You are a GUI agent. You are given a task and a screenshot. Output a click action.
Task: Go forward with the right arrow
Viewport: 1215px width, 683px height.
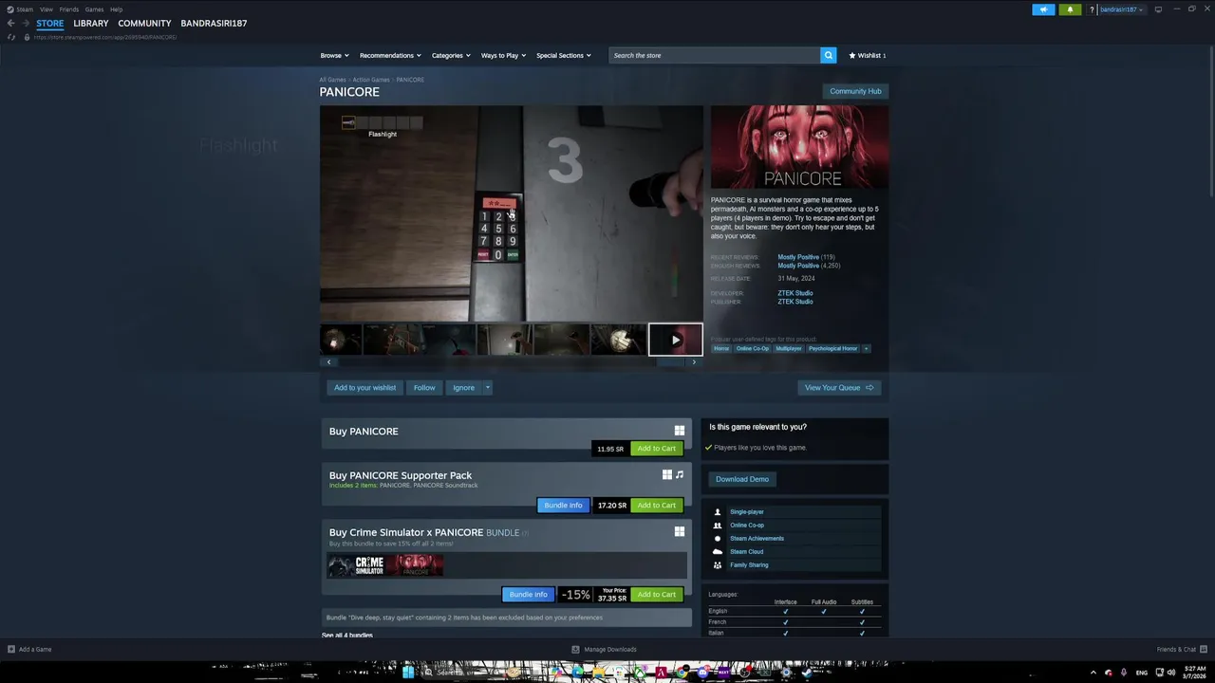click(26, 23)
